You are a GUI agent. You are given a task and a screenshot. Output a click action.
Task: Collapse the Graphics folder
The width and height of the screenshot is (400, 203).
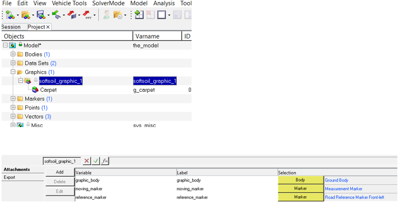click(13, 72)
